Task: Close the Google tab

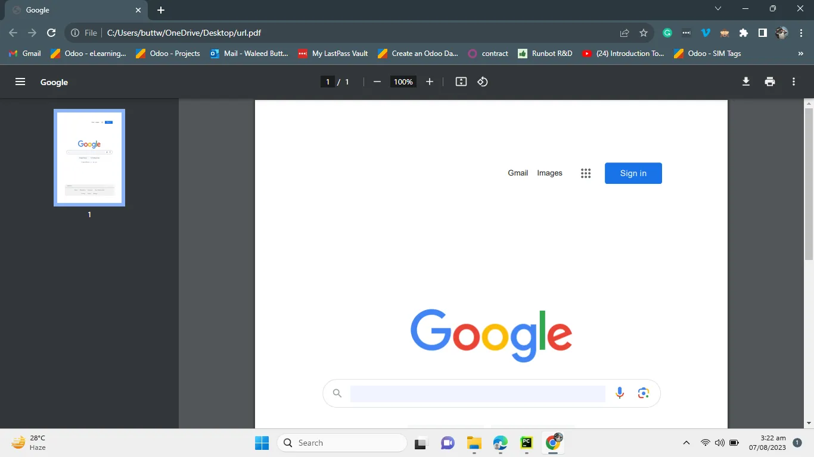Action: 138,10
